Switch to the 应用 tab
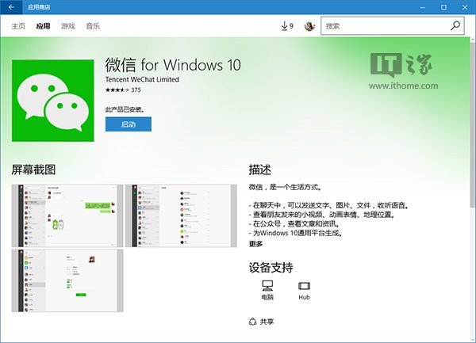The height and width of the screenshot is (343, 476). (43, 26)
